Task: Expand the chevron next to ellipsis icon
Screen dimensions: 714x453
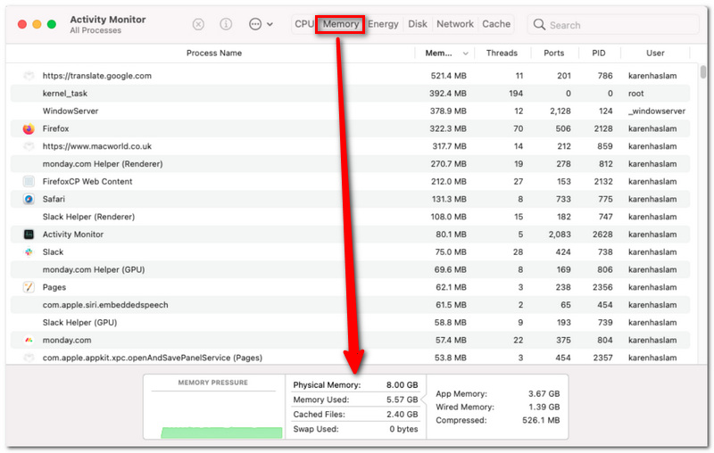Action: pos(270,25)
